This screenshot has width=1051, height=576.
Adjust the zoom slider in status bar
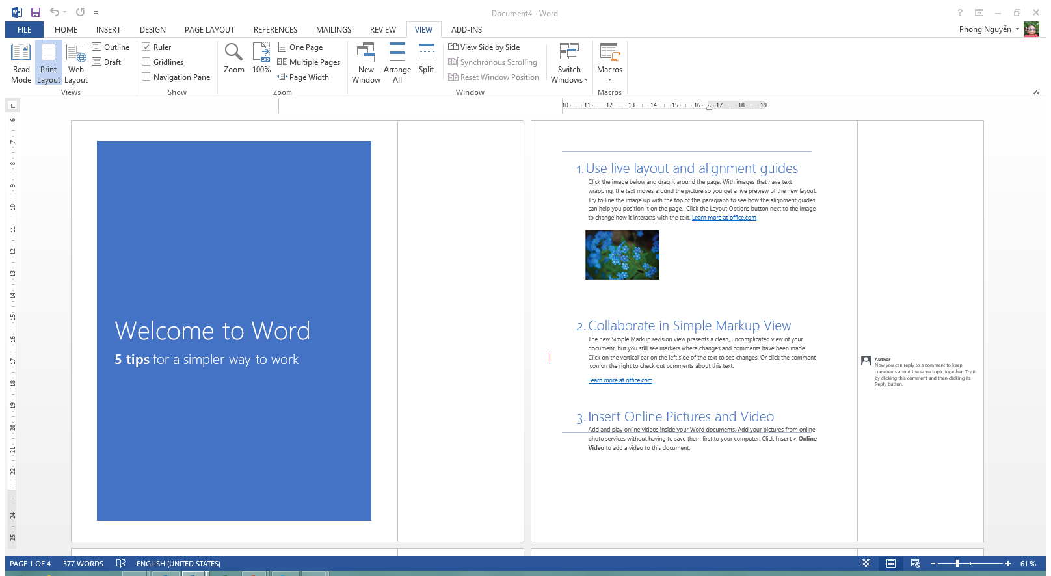[x=957, y=564]
